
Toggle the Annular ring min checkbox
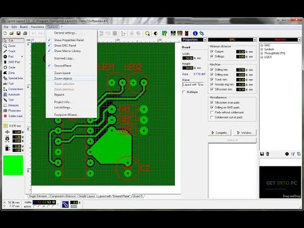[212, 84]
